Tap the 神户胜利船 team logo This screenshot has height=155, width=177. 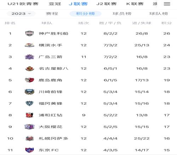29,33
